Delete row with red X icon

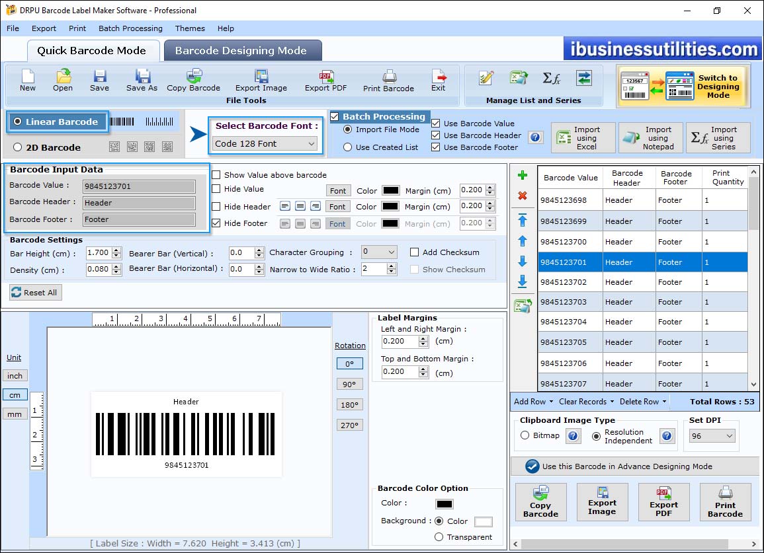[523, 196]
